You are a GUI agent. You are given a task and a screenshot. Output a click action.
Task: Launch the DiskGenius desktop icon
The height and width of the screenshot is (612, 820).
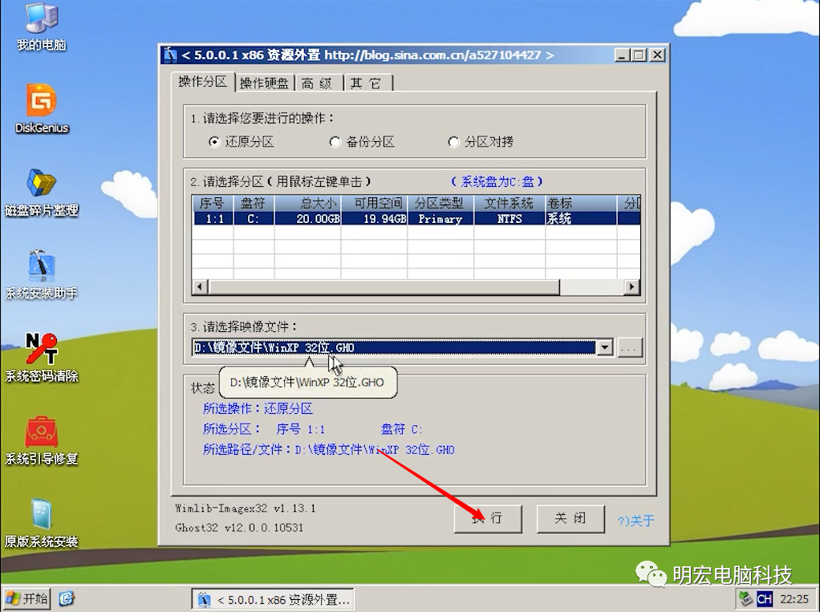click(x=42, y=101)
